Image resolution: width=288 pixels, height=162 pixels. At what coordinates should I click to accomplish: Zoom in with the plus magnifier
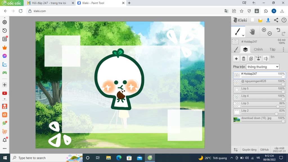click(x=264, y=30)
